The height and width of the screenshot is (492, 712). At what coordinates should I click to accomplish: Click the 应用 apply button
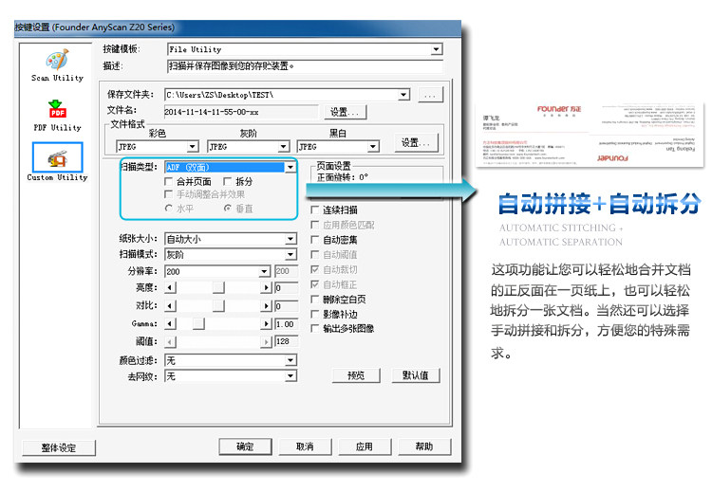[365, 446]
